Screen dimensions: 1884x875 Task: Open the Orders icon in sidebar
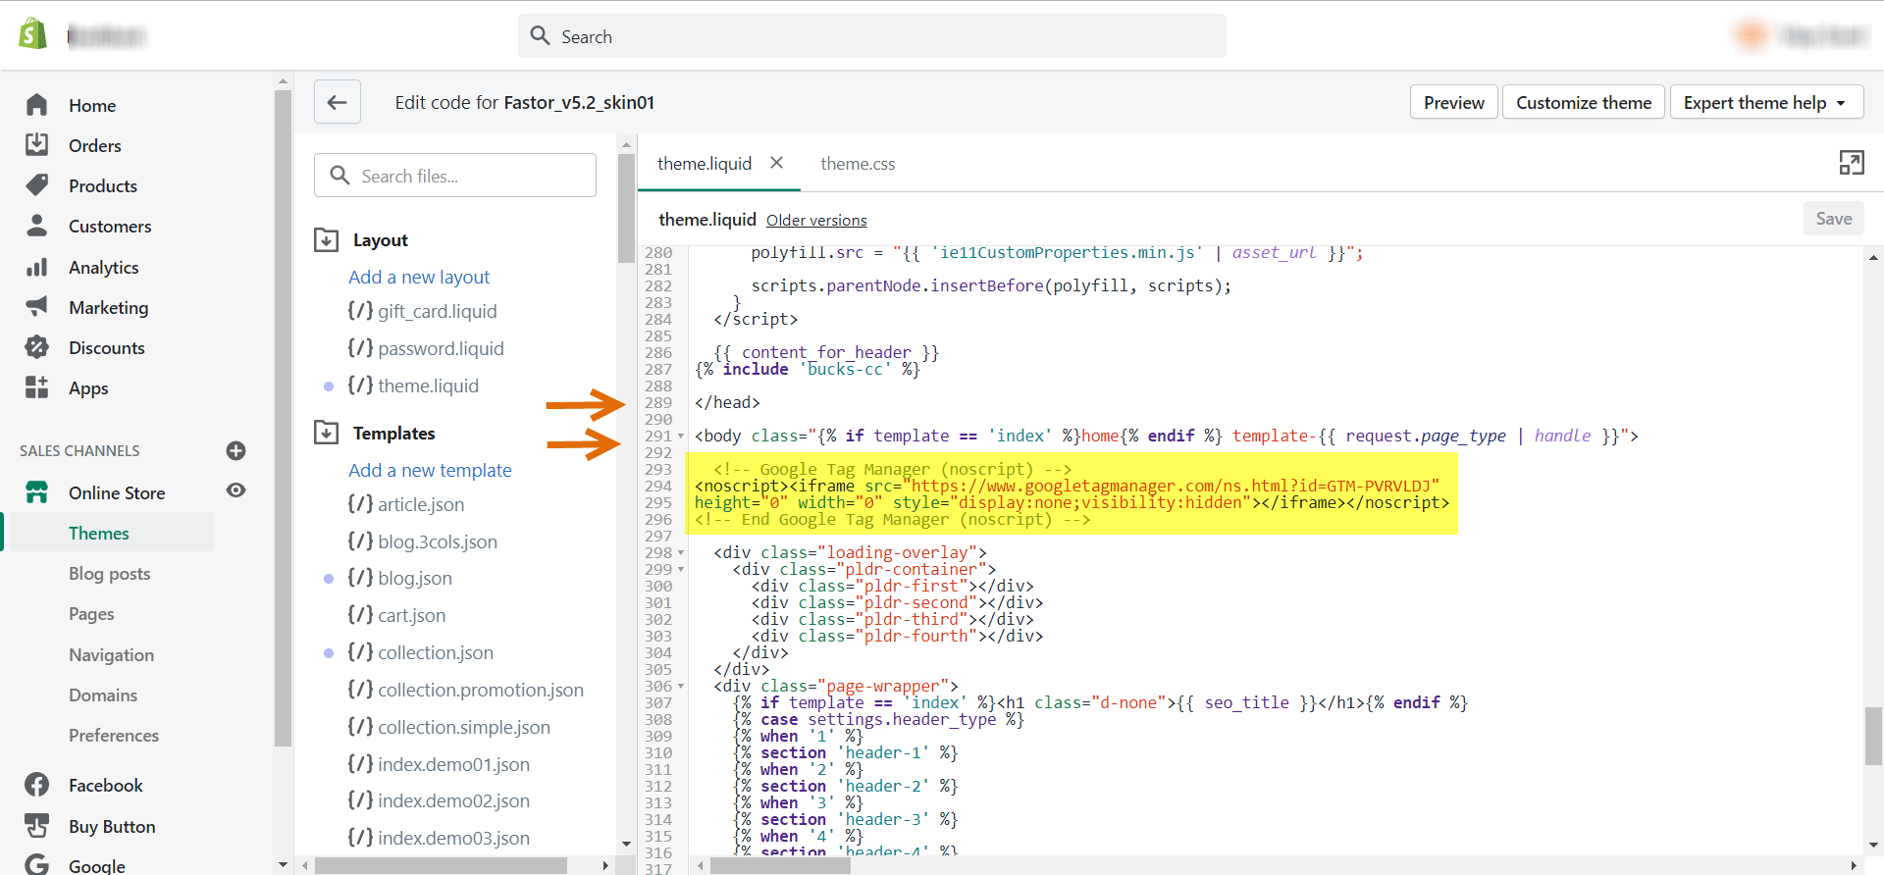click(36, 145)
